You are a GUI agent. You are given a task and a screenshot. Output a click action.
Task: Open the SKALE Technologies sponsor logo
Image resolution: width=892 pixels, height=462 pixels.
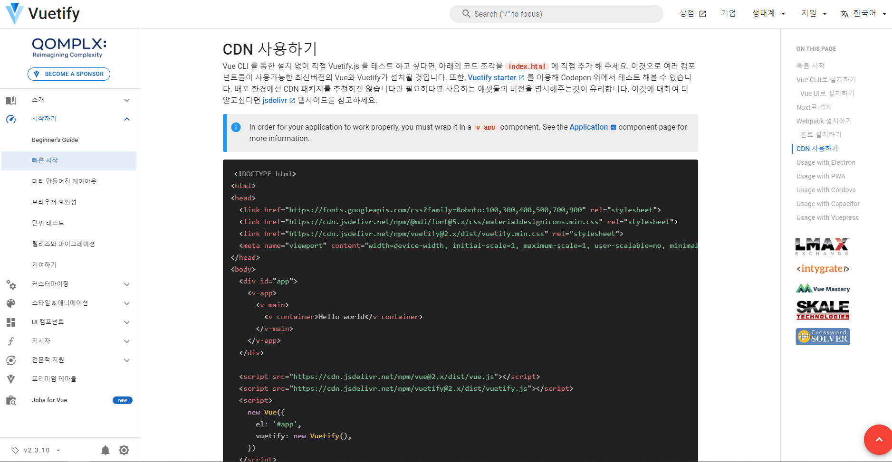823,310
